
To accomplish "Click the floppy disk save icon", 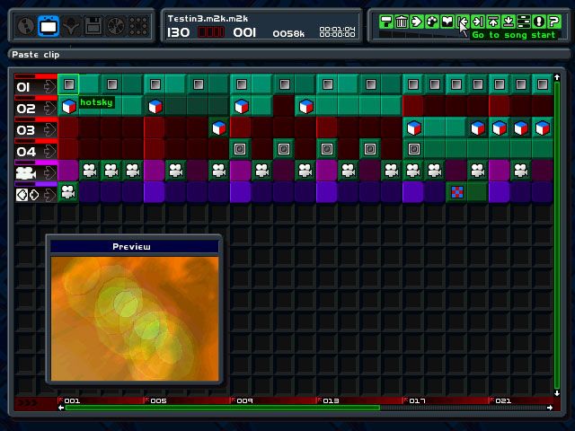I will pos(93,27).
